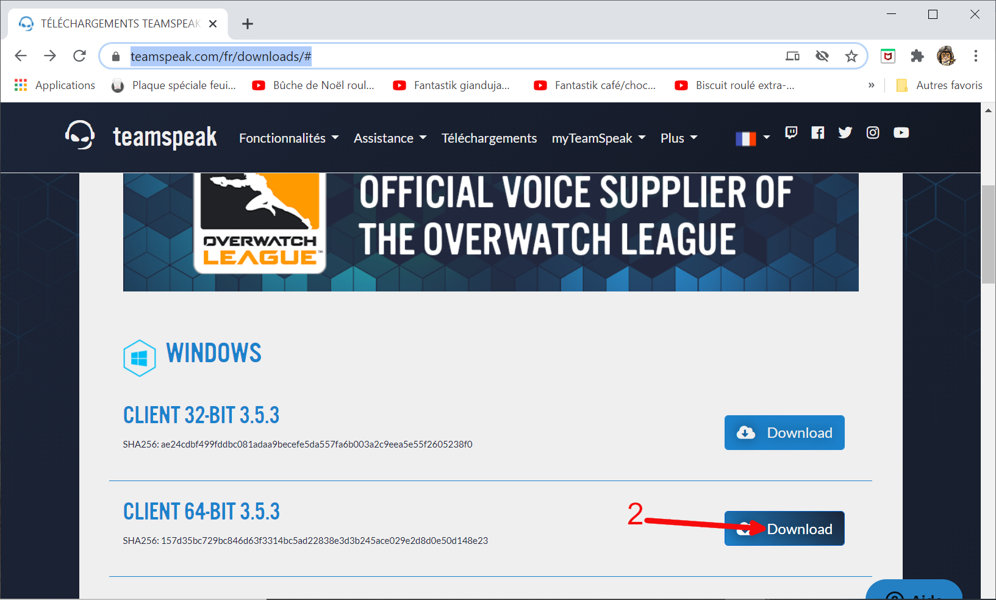Click the site padlock icon
The image size is (996, 600).
pyautogui.click(x=116, y=56)
